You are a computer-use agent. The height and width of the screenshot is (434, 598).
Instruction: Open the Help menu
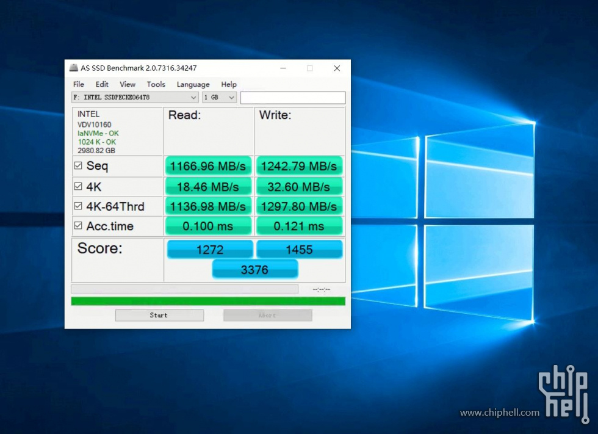point(229,84)
